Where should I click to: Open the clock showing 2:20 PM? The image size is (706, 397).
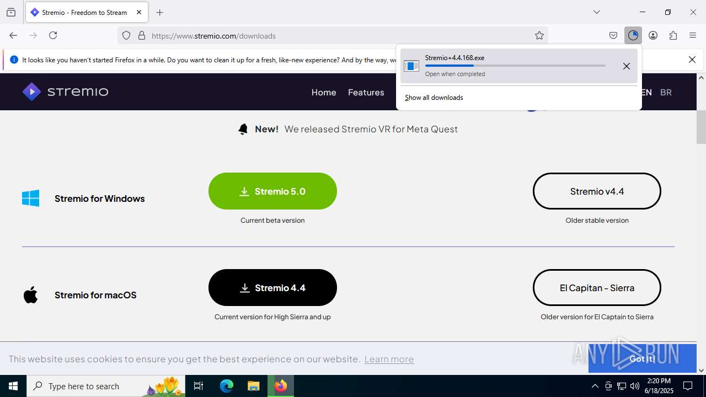(660, 386)
